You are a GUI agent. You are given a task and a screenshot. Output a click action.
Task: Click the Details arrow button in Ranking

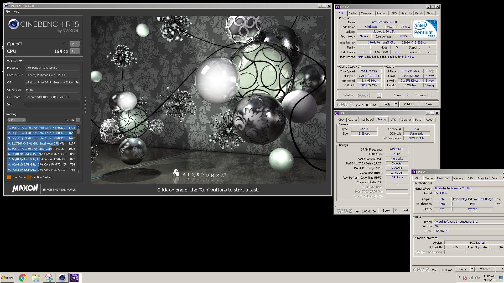tap(78, 120)
